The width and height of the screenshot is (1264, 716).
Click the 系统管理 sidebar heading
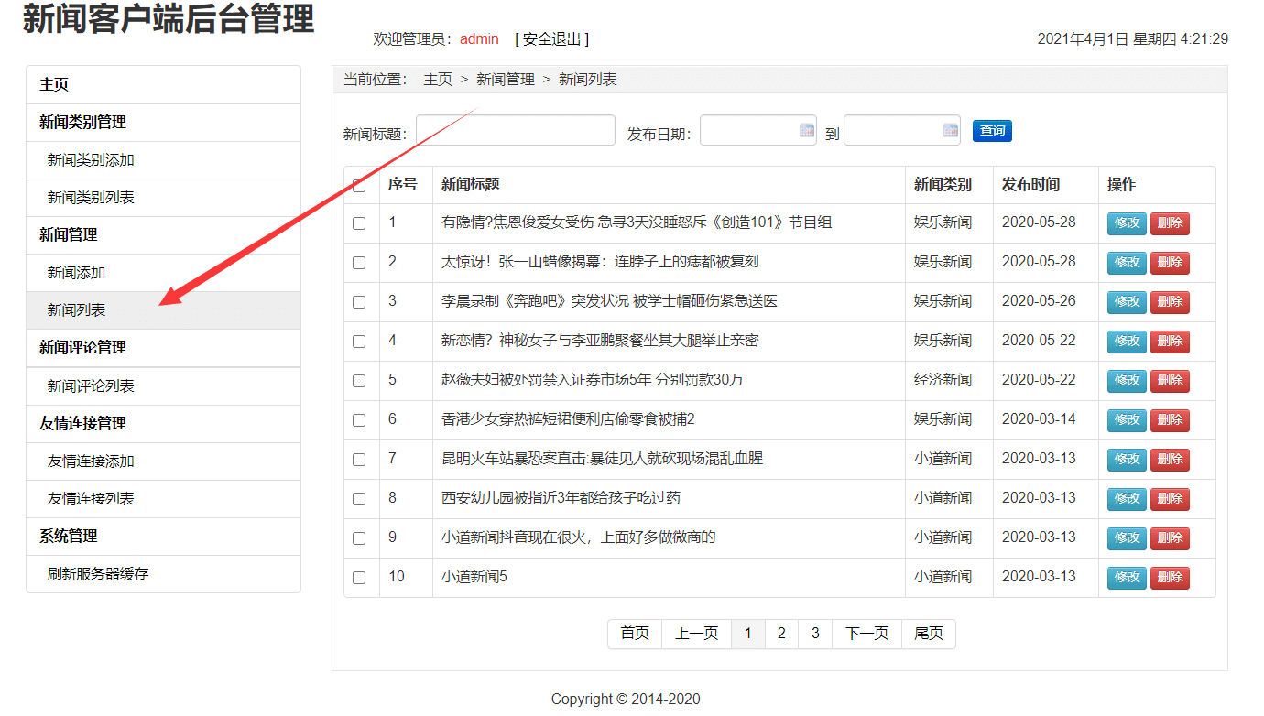[x=163, y=537]
